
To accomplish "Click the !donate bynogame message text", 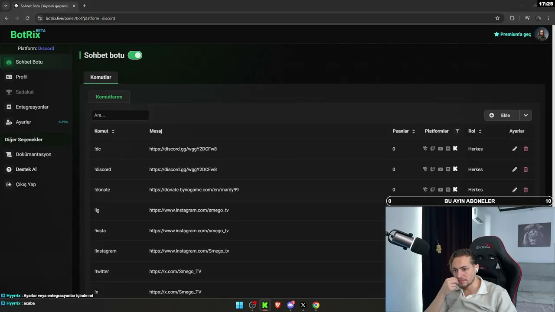I will [194, 190].
